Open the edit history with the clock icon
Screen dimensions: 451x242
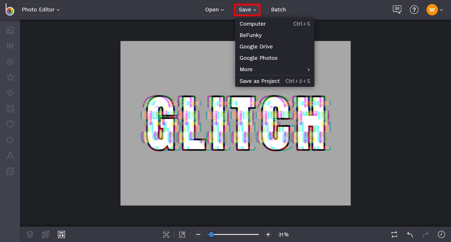441,234
